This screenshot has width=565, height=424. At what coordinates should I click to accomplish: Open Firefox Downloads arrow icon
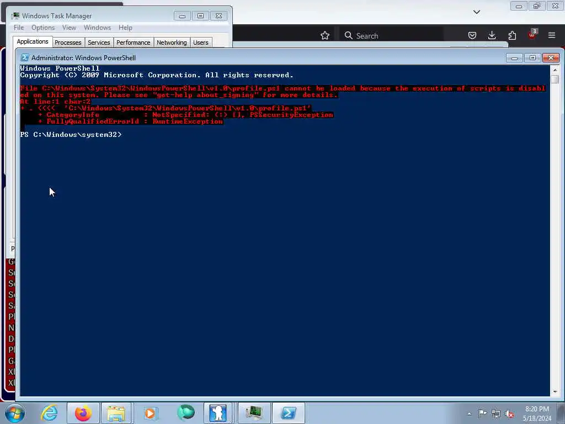pyautogui.click(x=492, y=35)
